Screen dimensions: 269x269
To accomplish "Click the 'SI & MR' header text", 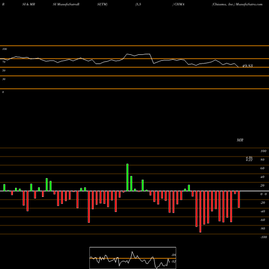I will point(29,4).
